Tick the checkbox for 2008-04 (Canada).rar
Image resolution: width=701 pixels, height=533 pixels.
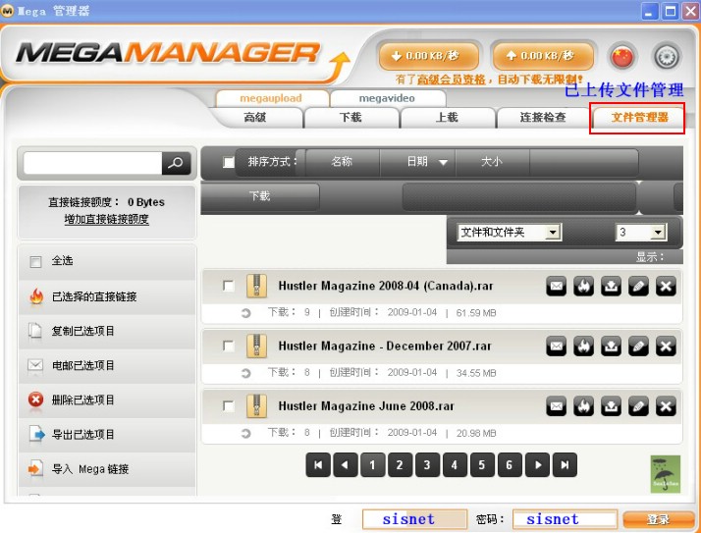(x=229, y=286)
